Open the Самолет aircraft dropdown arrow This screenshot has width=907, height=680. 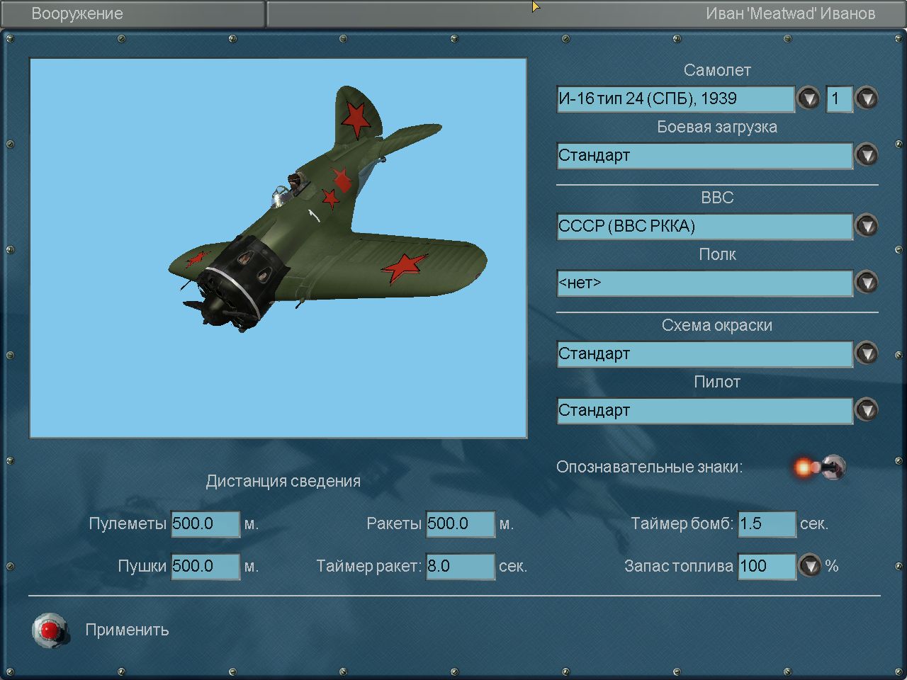pos(809,98)
